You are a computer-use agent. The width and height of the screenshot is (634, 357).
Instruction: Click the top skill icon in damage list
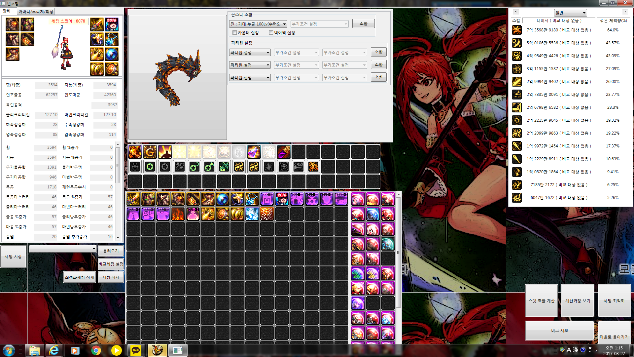[x=517, y=30]
